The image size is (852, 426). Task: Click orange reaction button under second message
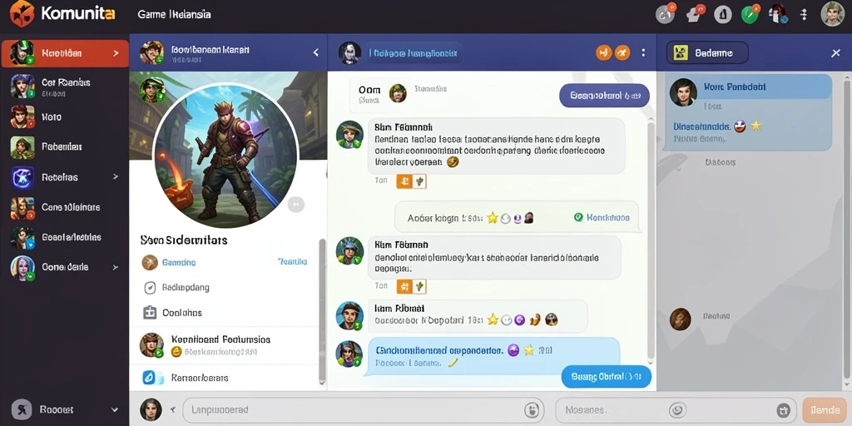click(404, 286)
